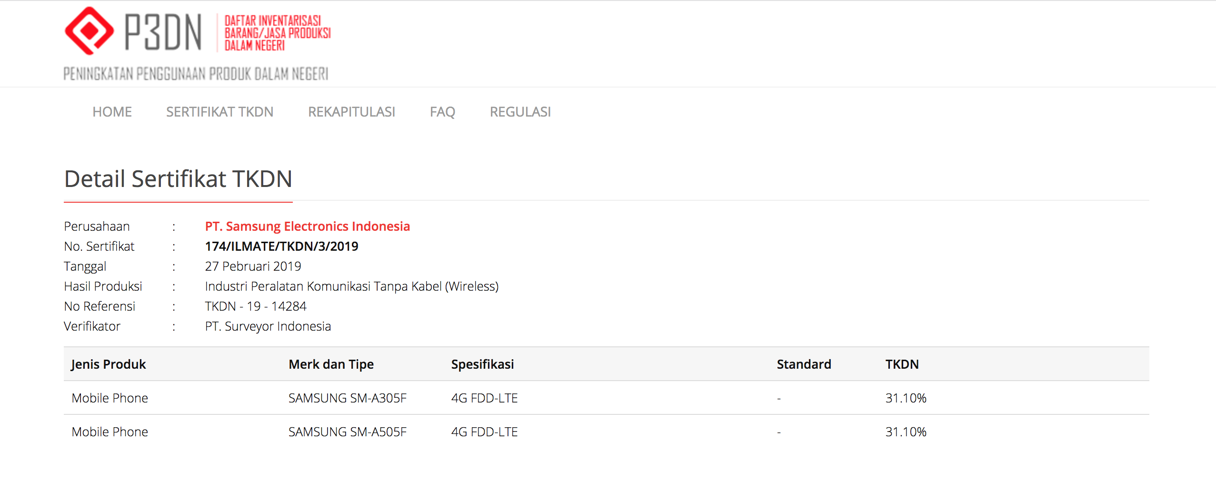Go to SERTIFIKAT TKDN menu

point(219,112)
